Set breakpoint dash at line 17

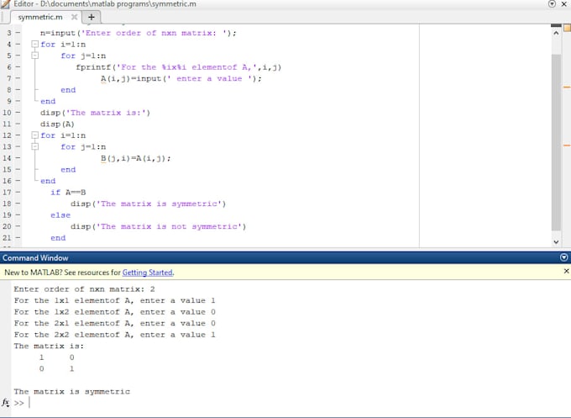18,193
